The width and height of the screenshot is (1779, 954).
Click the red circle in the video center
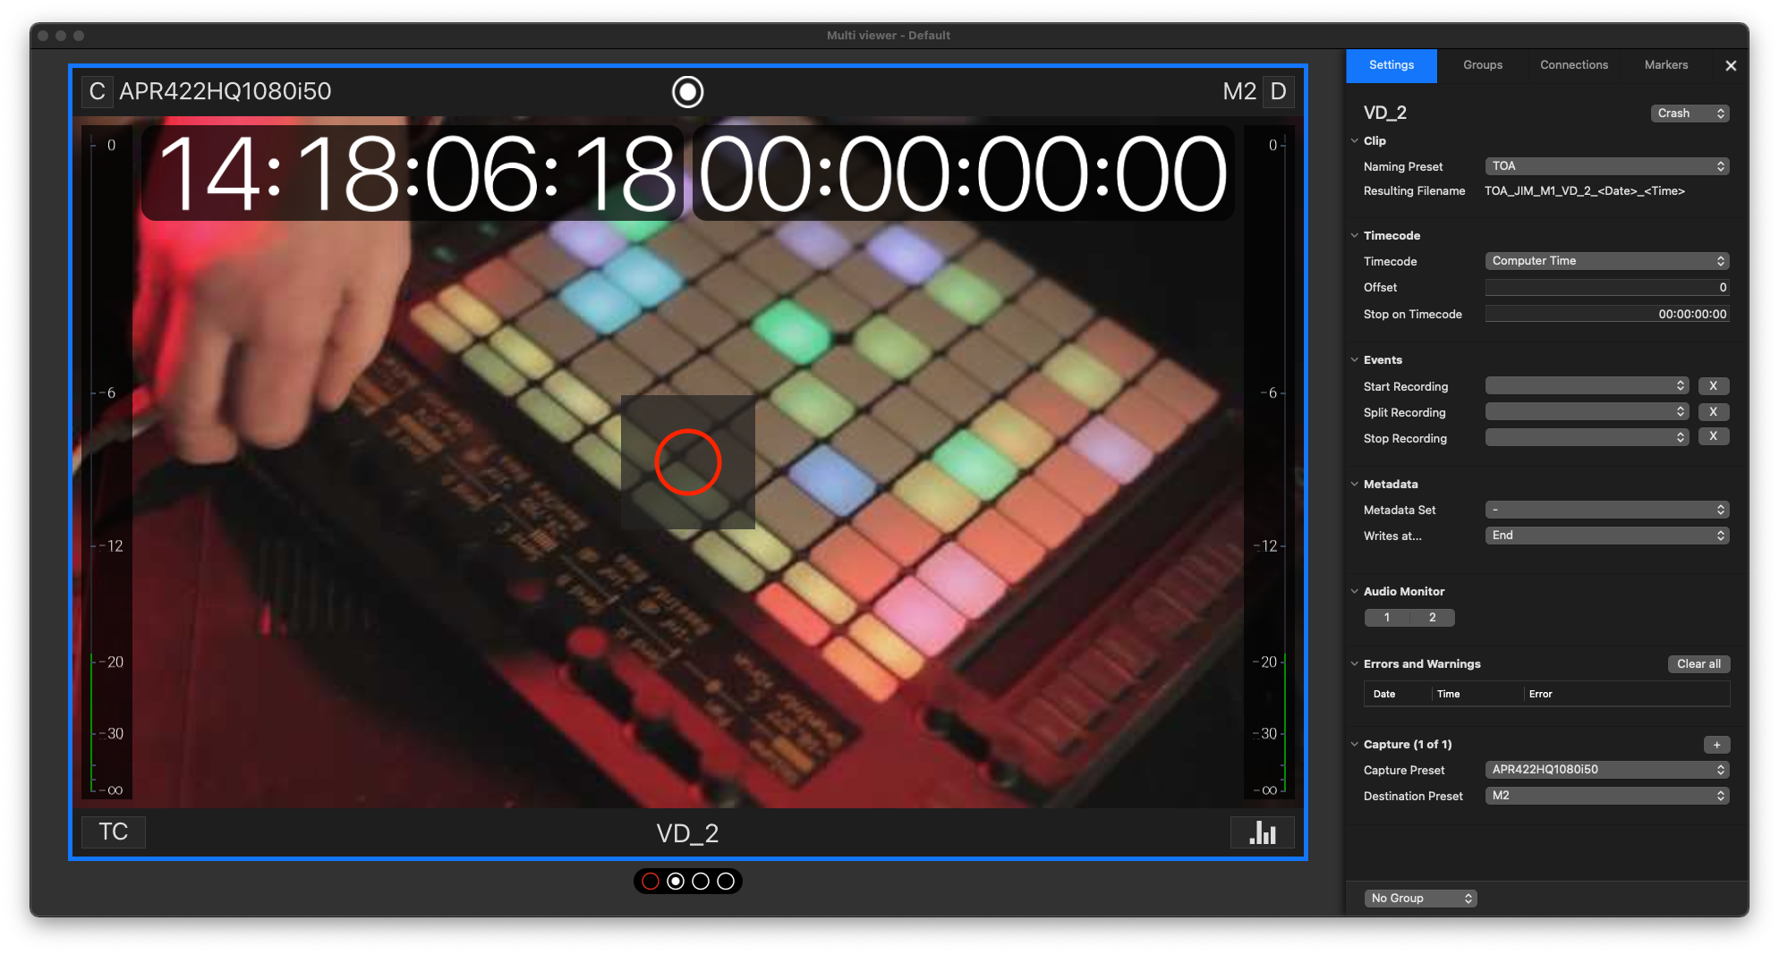[687, 462]
